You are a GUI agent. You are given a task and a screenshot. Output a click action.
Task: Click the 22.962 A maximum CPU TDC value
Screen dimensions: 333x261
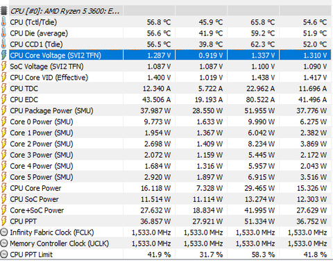pyautogui.click(x=260, y=89)
